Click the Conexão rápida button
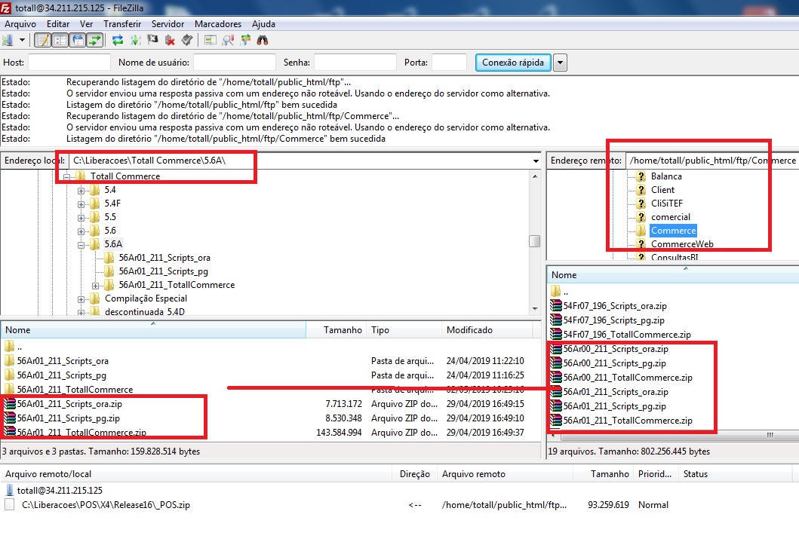The width and height of the screenshot is (799, 554). coord(513,63)
